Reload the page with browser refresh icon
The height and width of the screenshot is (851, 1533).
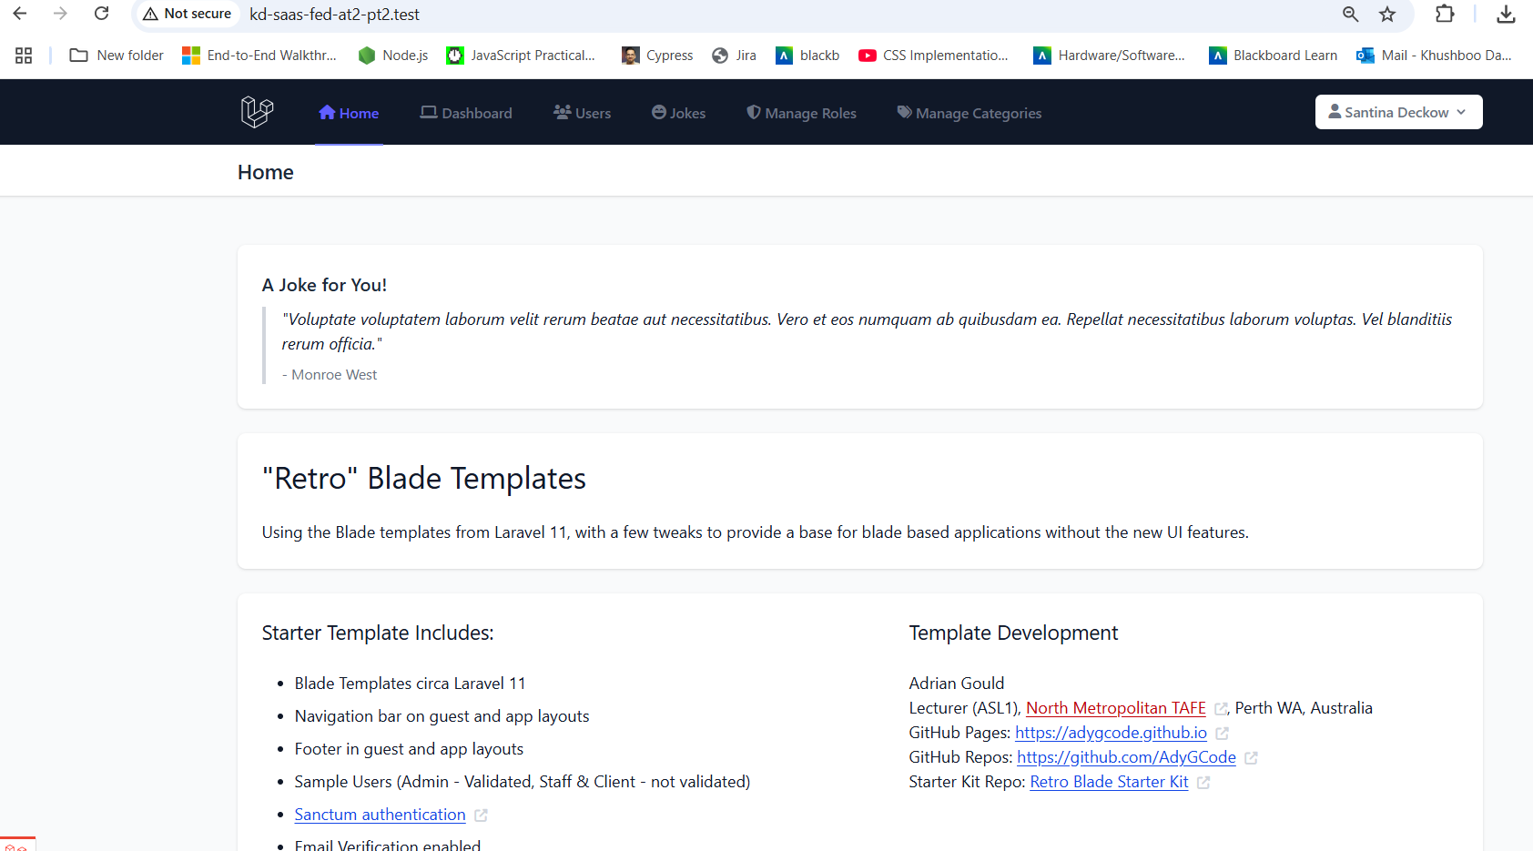click(x=102, y=14)
